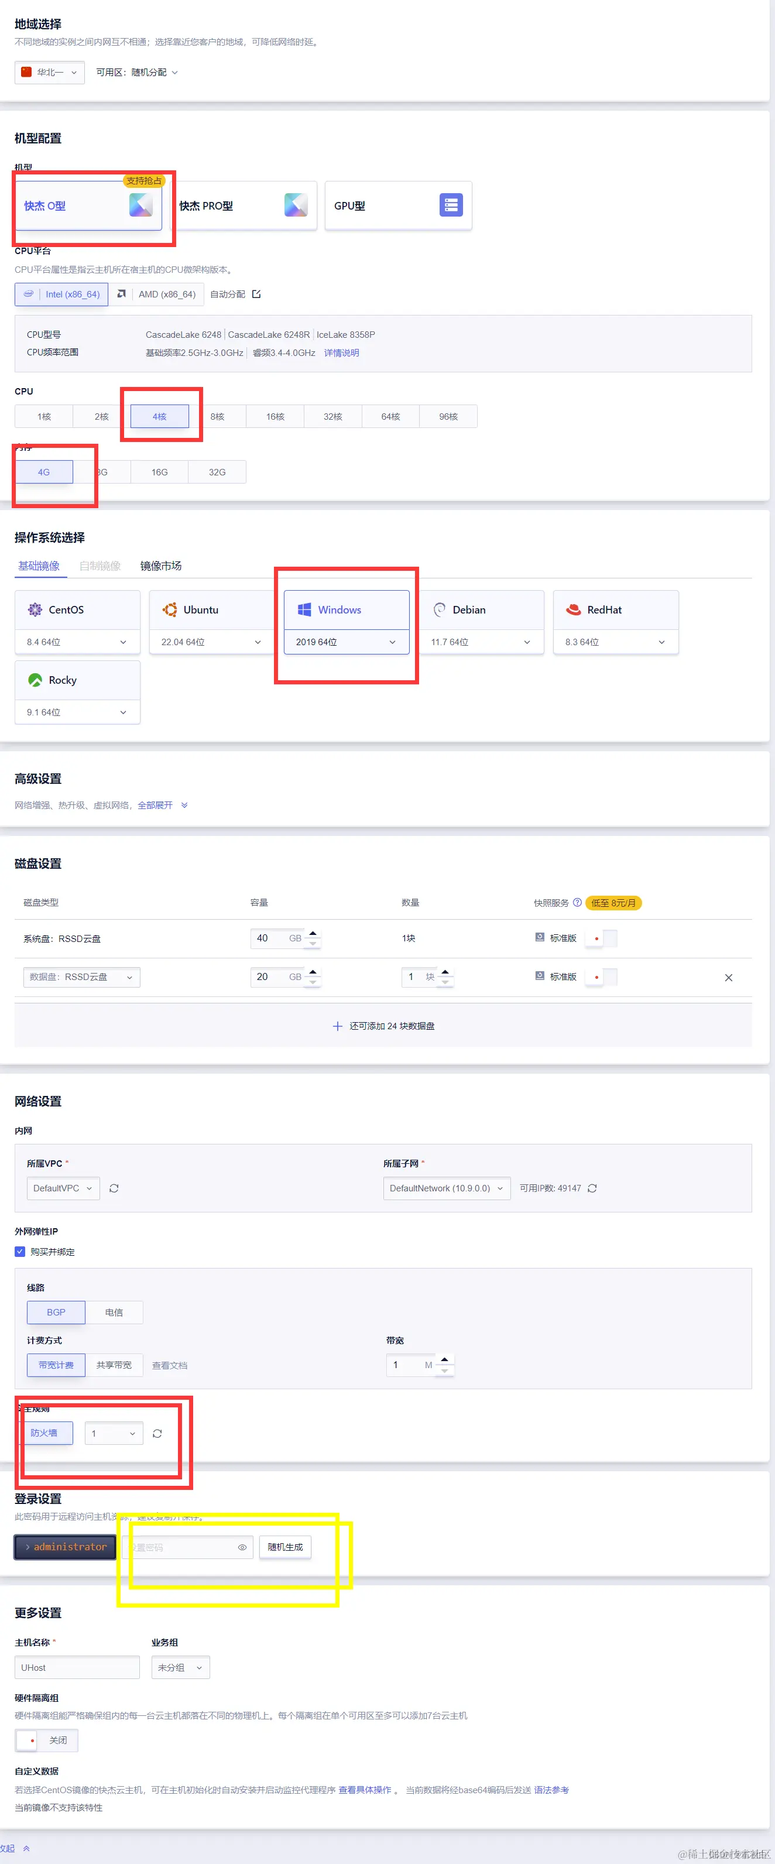The image size is (775, 1864).
Task: Increase system disk capacity with up arrow
Action: click(313, 933)
